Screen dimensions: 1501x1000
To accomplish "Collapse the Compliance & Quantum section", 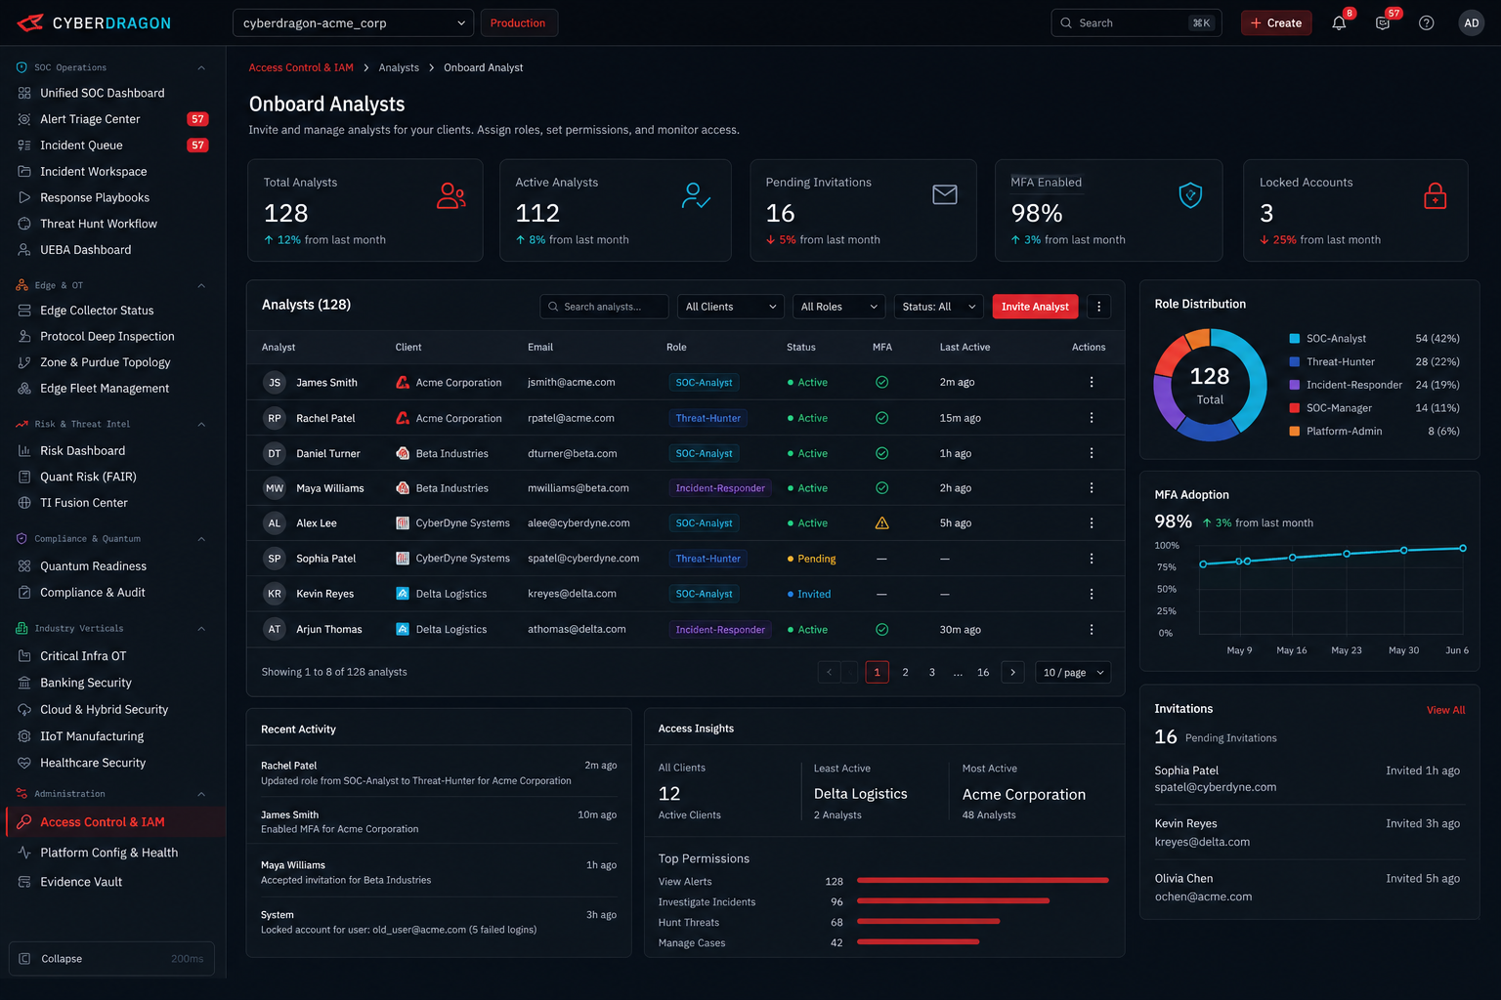I will coord(201,539).
